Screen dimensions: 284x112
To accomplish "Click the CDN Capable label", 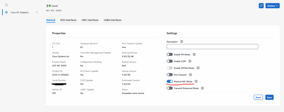I will tap(86, 80).
